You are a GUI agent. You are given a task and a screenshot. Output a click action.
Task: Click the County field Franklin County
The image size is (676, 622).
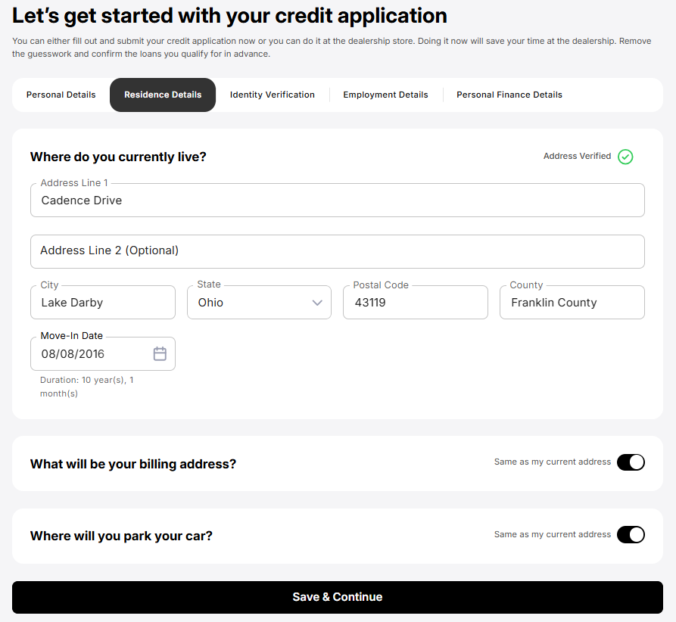tap(572, 302)
